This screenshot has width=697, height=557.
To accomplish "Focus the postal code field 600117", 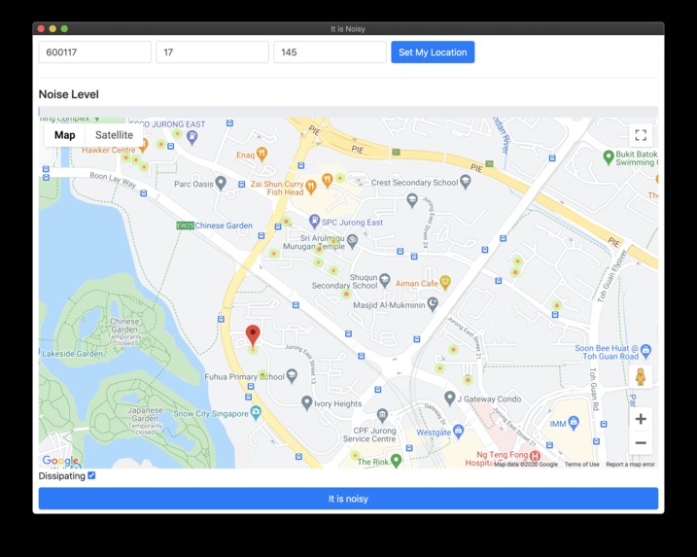I will pyautogui.click(x=95, y=52).
